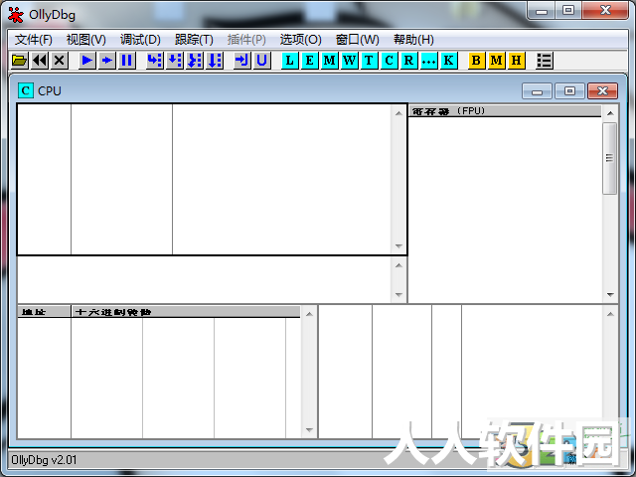
Task: Click the Execute till return icon
Action: pyautogui.click(x=242, y=61)
